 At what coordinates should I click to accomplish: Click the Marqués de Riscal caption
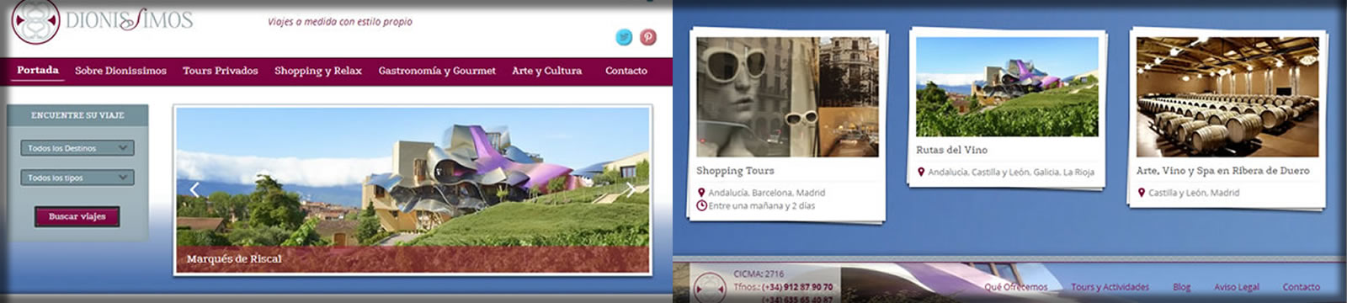click(x=234, y=258)
